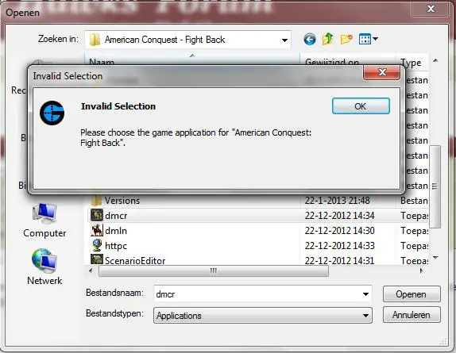Screen dimensions: 456x353
Task: Click date '22-12-2012 14:31'
Action: coord(339,261)
